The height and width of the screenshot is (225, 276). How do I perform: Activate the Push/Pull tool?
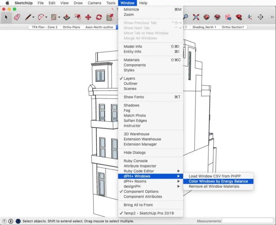pos(67,17)
